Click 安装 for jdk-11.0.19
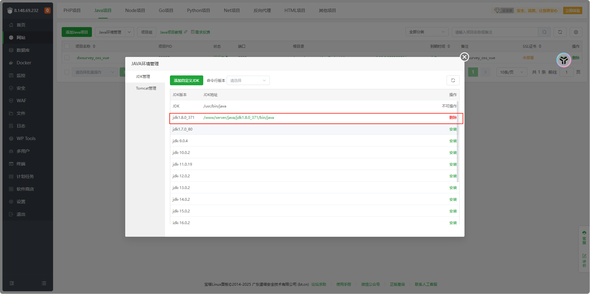Image resolution: width=590 pixels, height=294 pixels. click(453, 164)
